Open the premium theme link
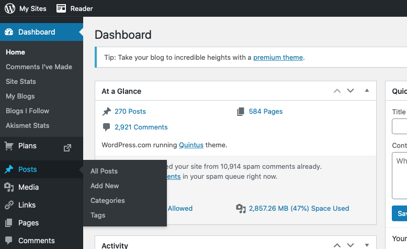Viewport: 407px width, 249px height. click(x=278, y=57)
